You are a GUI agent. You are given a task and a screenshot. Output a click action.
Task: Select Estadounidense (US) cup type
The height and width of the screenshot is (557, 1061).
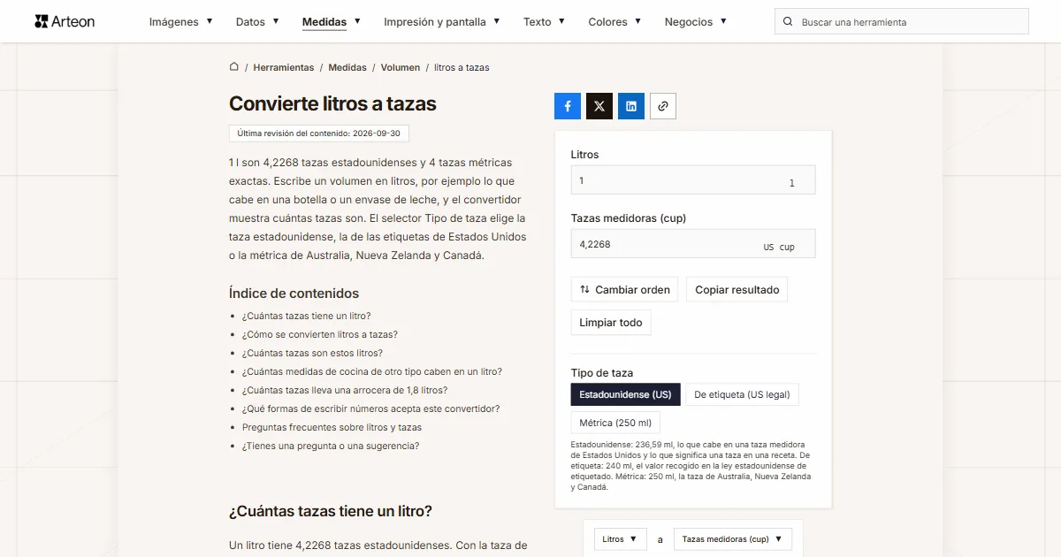[626, 394]
